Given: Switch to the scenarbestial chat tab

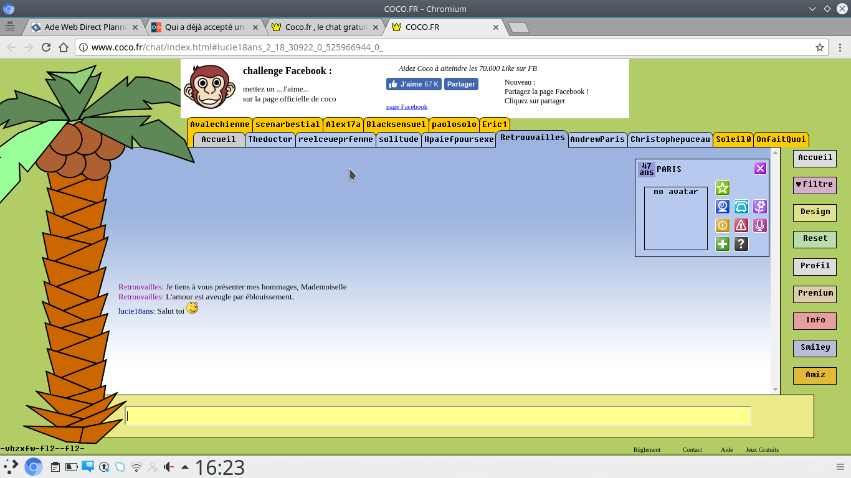Looking at the screenshot, I should (x=287, y=124).
